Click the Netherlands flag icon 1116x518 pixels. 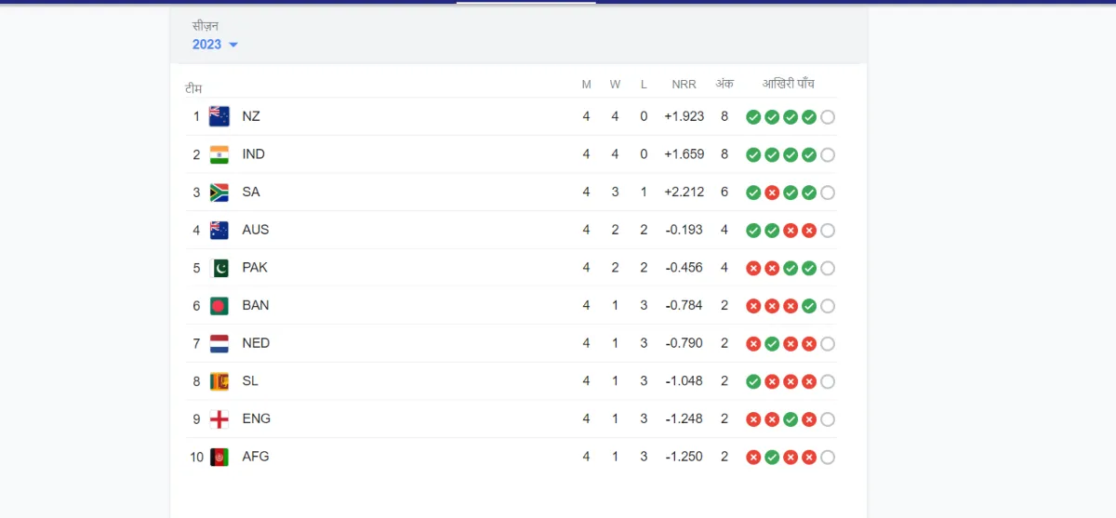tap(219, 343)
